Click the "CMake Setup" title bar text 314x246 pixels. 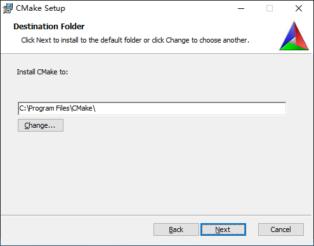(x=41, y=8)
